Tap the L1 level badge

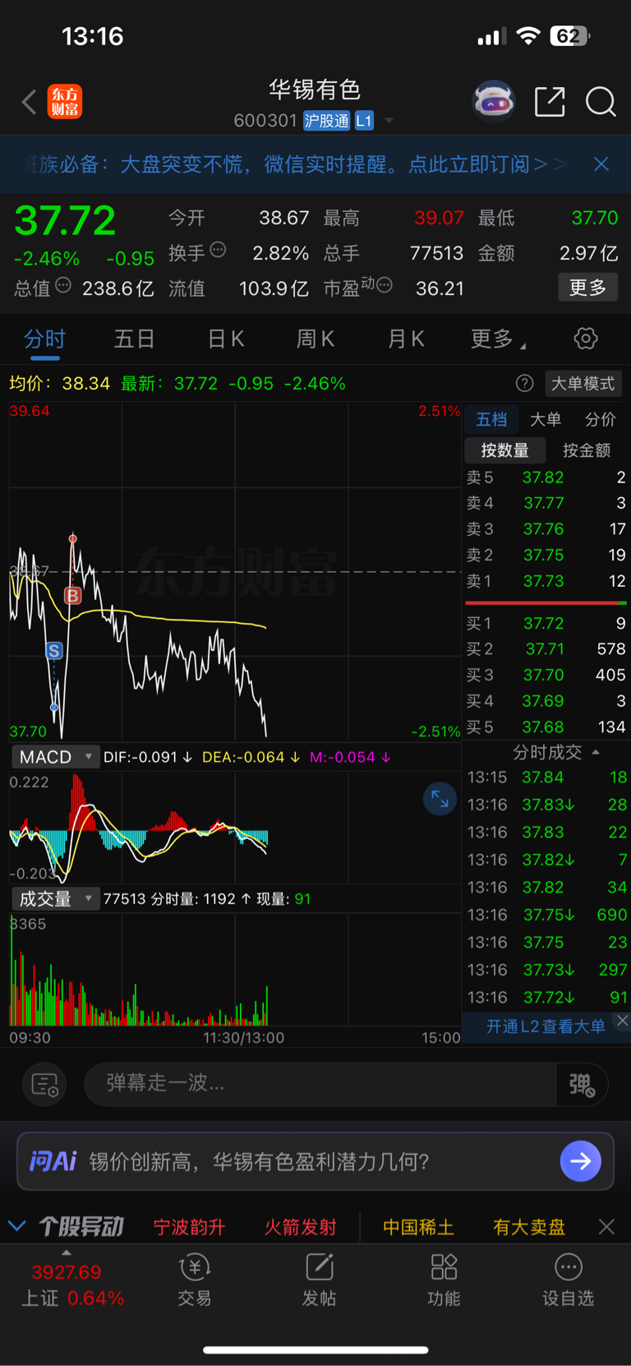[x=364, y=121]
